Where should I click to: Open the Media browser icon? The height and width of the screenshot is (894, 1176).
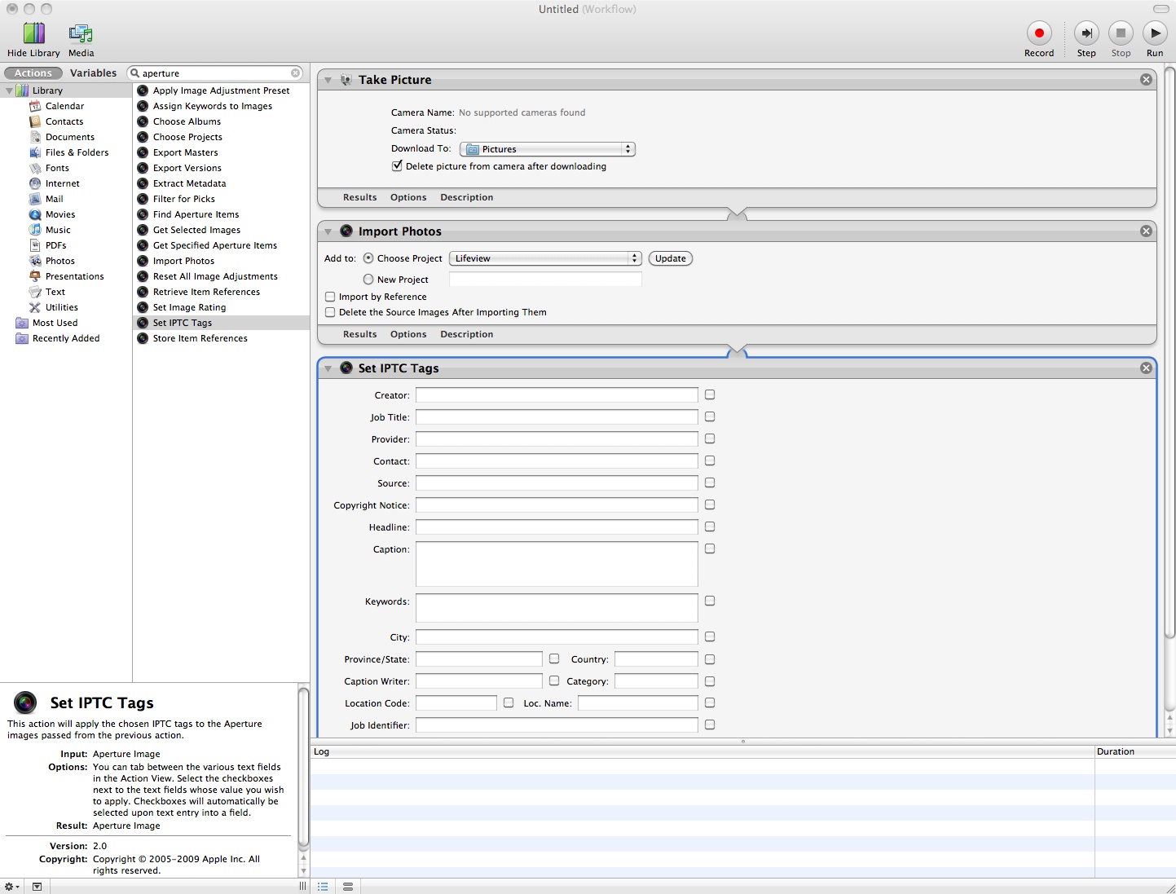(81, 33)
